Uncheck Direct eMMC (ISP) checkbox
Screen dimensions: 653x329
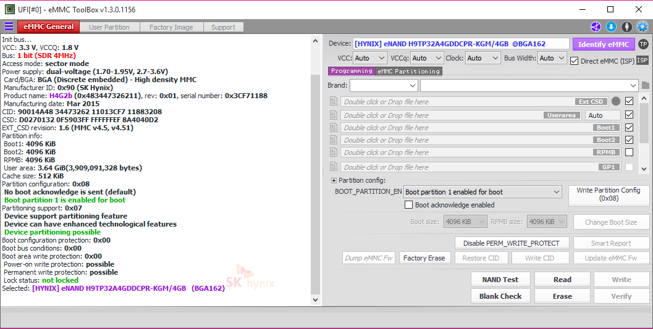coord(575,60)
